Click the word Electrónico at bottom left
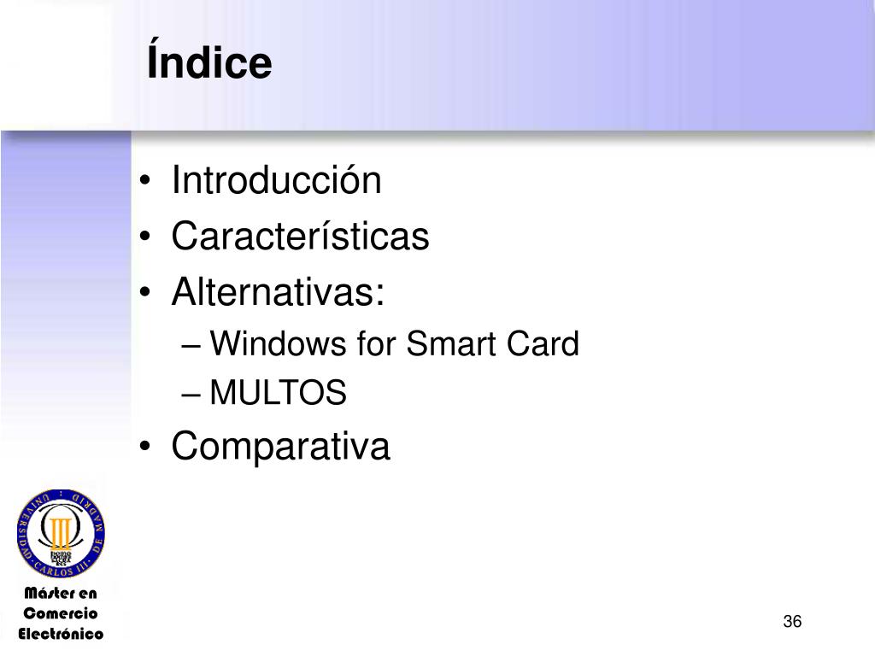 tap(61, 634)
